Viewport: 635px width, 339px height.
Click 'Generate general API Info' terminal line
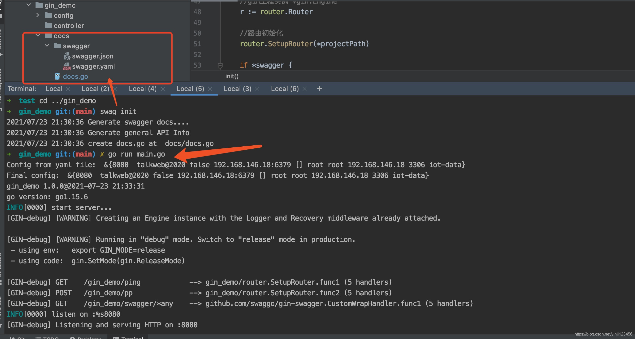point(139,133)
